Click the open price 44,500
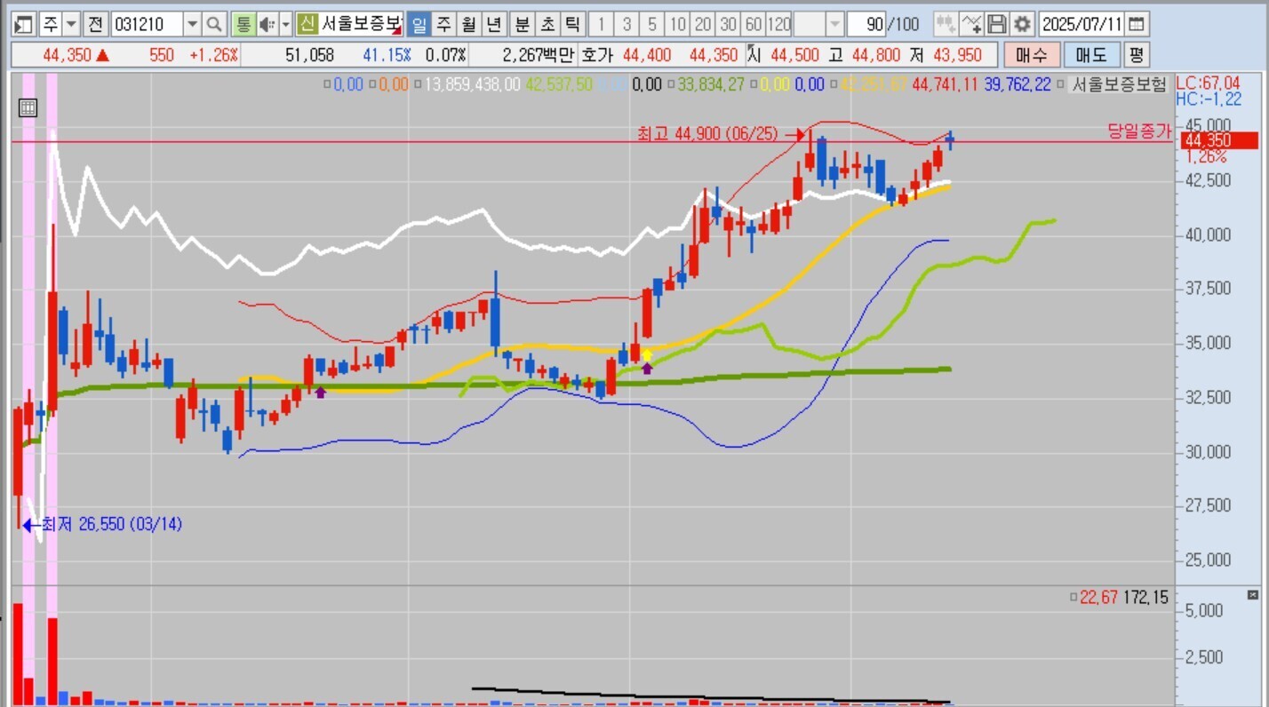This screenshot has height=707, width=1269. (x=794, y=55)
